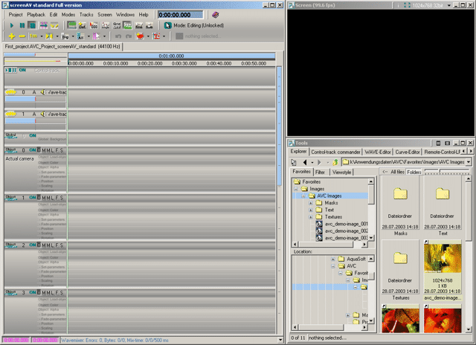Expand the Textures folder in Favorites tree
476x345 pixels.
311,217
